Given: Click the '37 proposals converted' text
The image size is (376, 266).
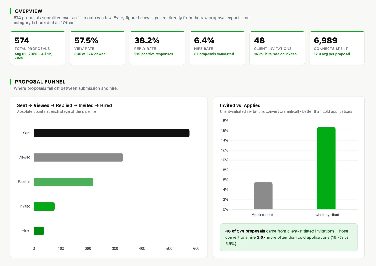Looking at the screenshot, I should point(214,54).
